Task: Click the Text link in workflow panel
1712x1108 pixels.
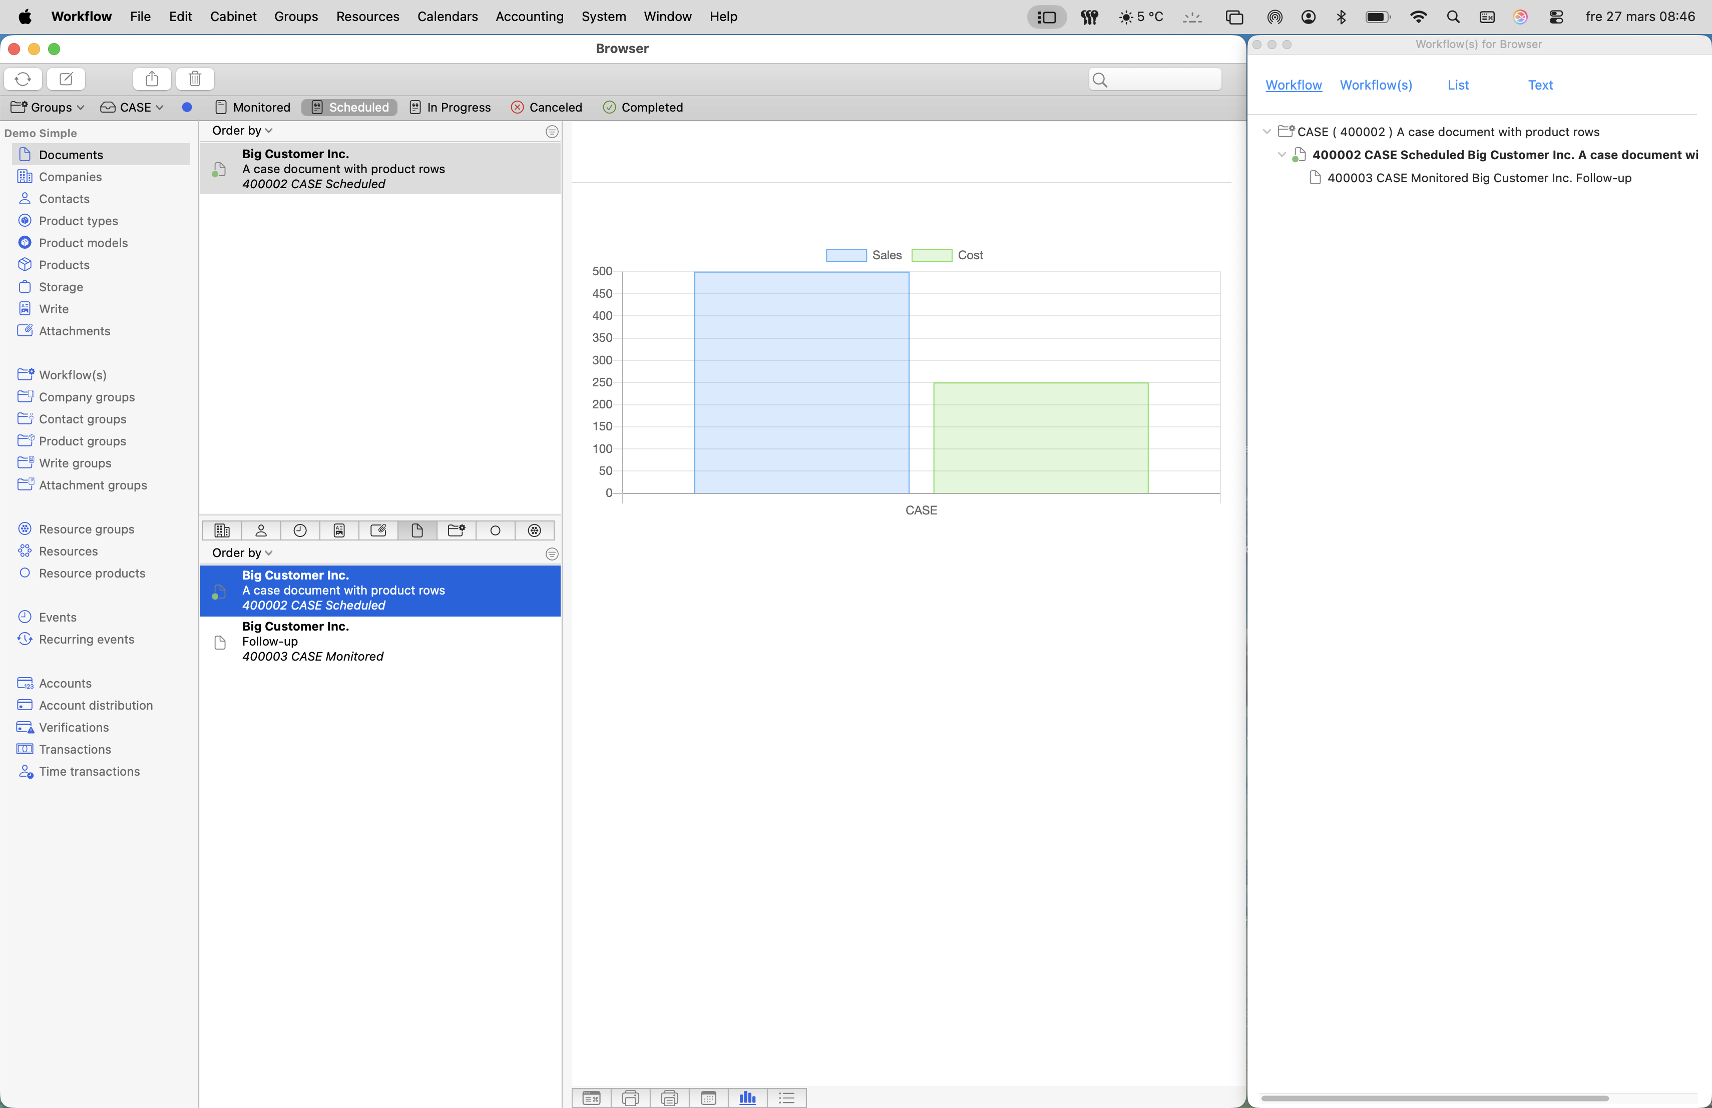Action: [x=1540, y=85]
